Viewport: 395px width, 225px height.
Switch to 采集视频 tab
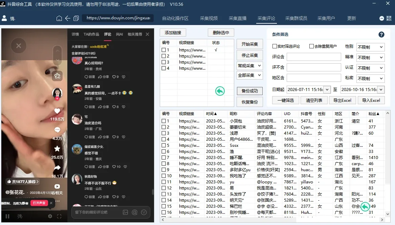[209, 18]
